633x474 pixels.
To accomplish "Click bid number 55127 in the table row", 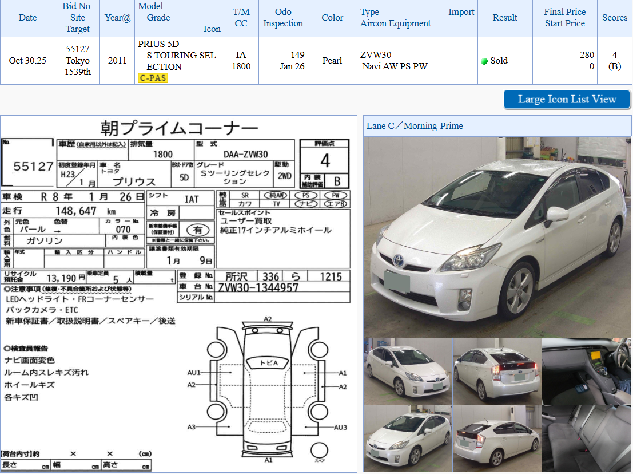I will [78, 49].
